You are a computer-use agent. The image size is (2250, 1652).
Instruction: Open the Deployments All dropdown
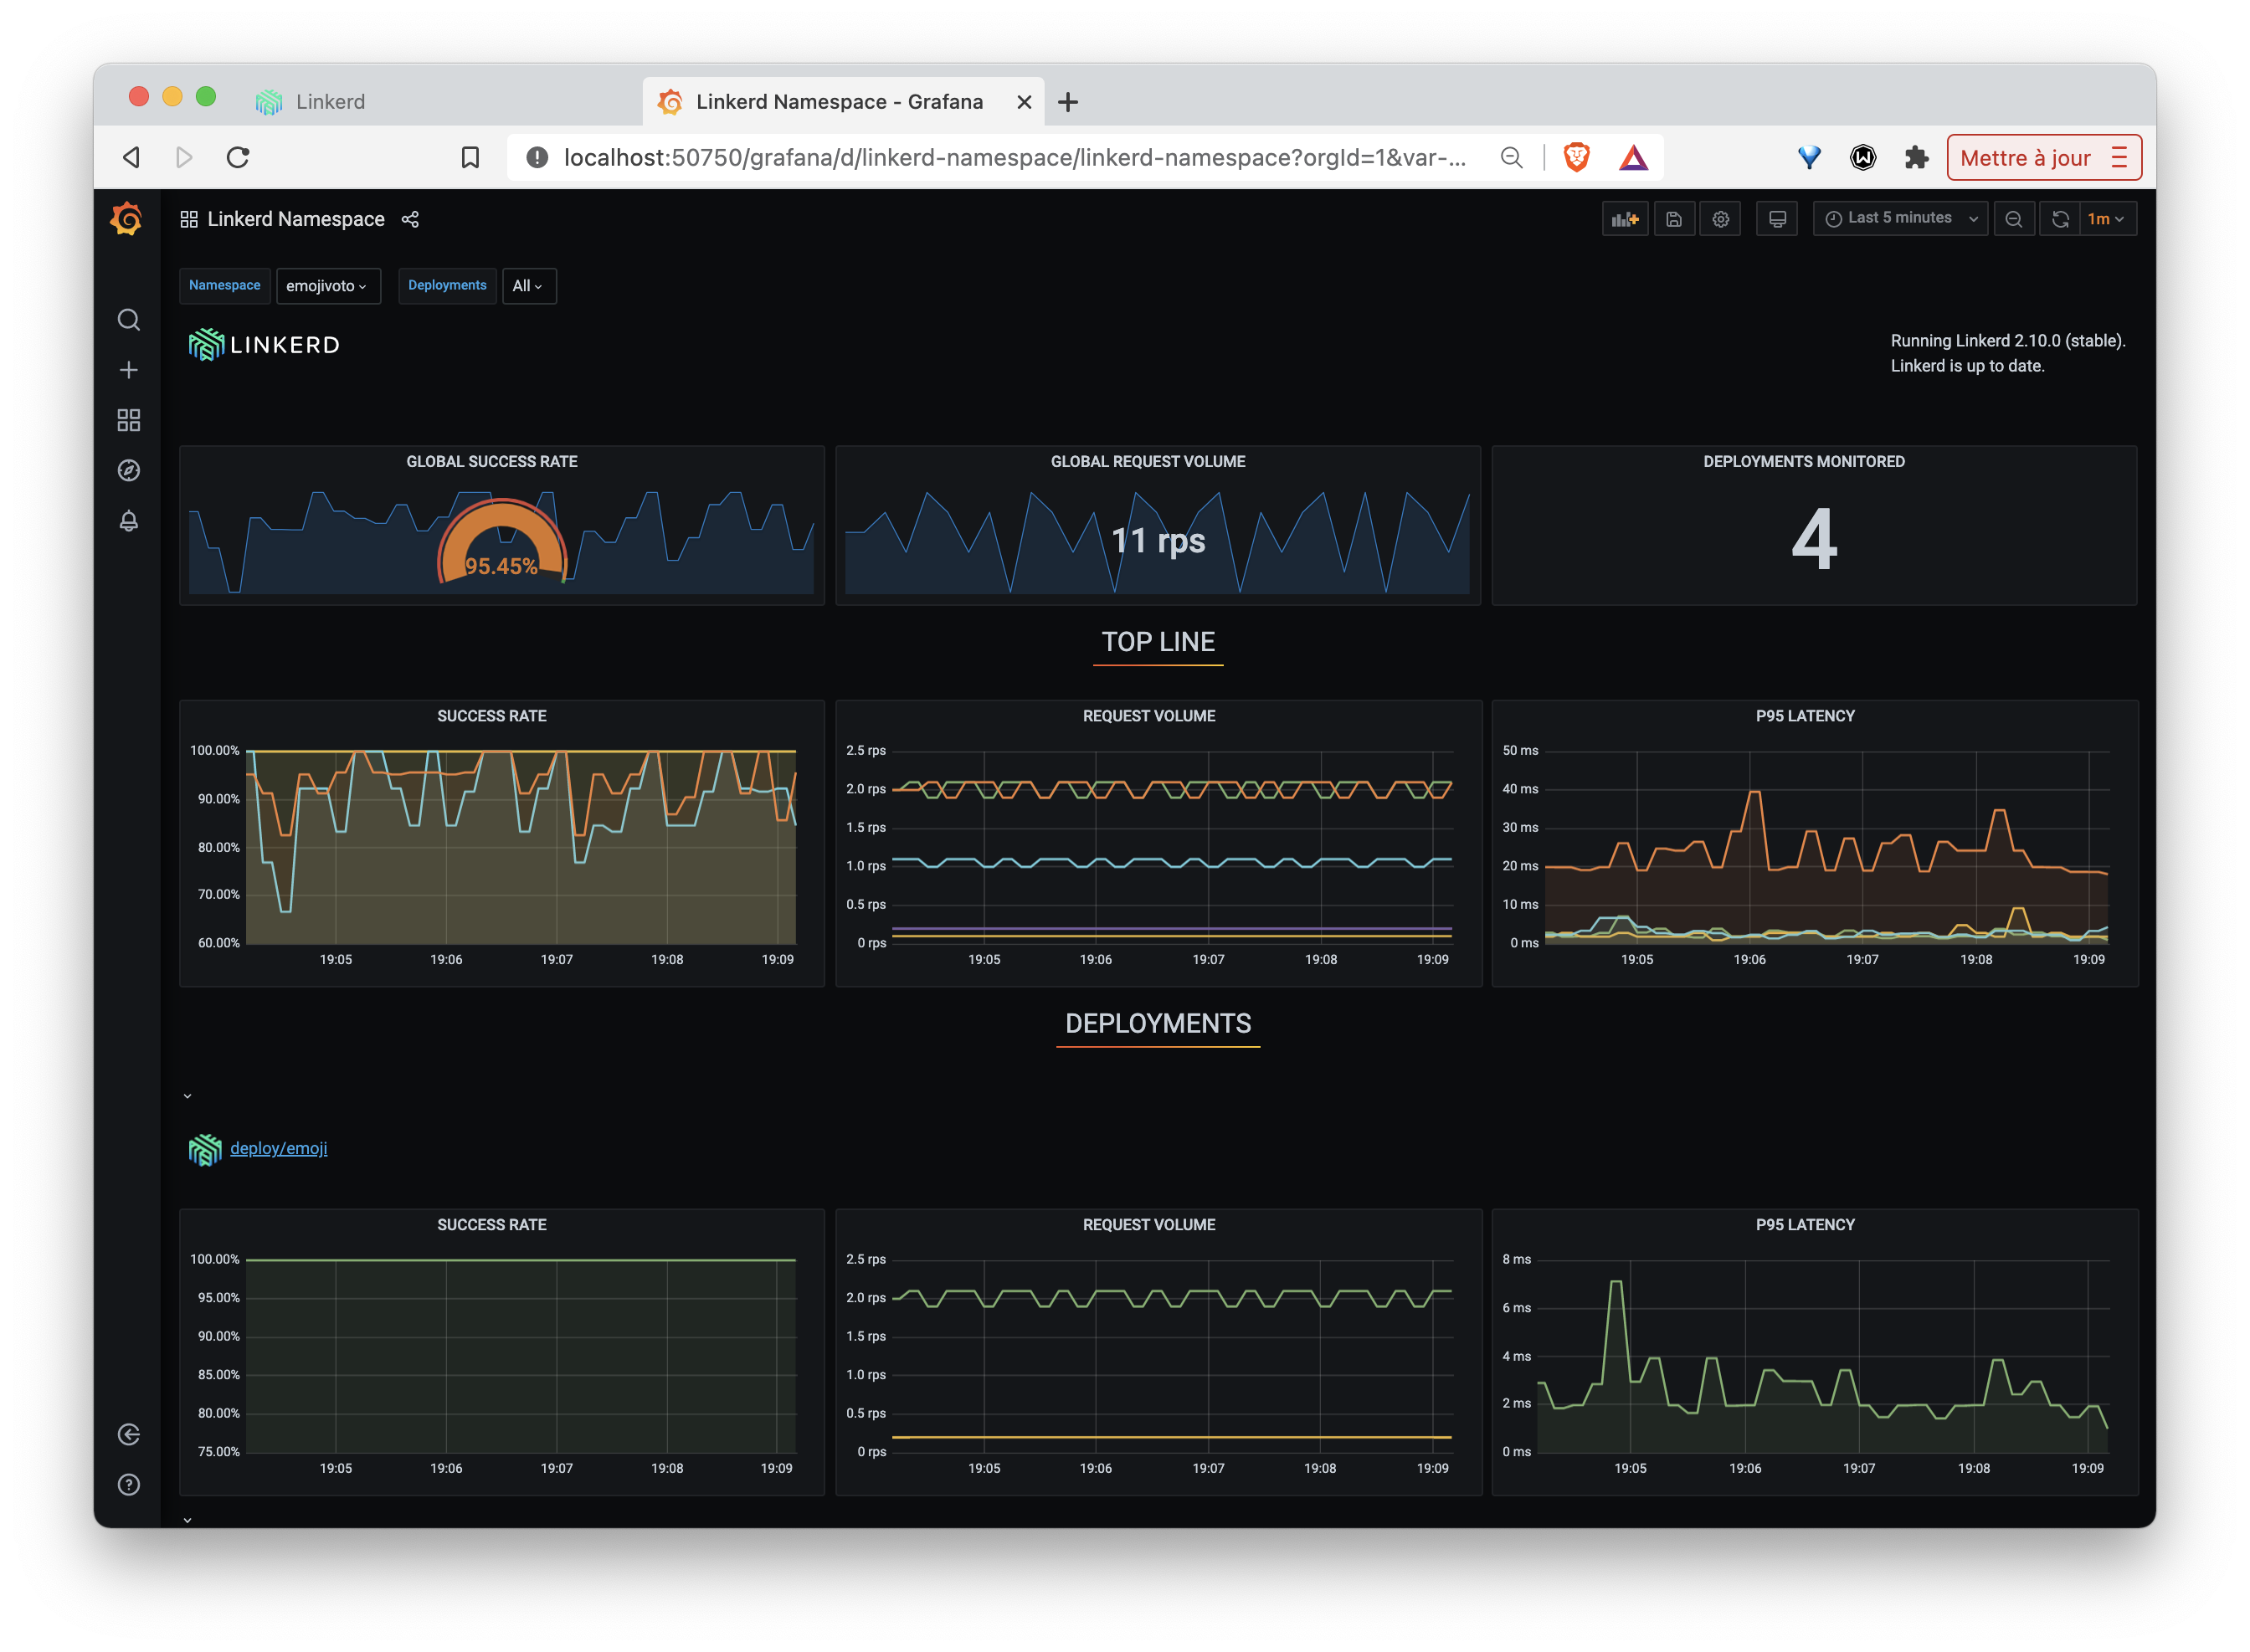coord(529,286)
